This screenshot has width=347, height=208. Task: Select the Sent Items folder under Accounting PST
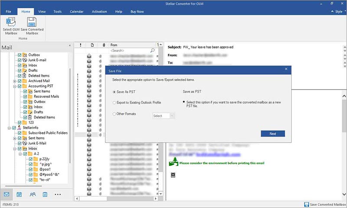pos(42,91)
